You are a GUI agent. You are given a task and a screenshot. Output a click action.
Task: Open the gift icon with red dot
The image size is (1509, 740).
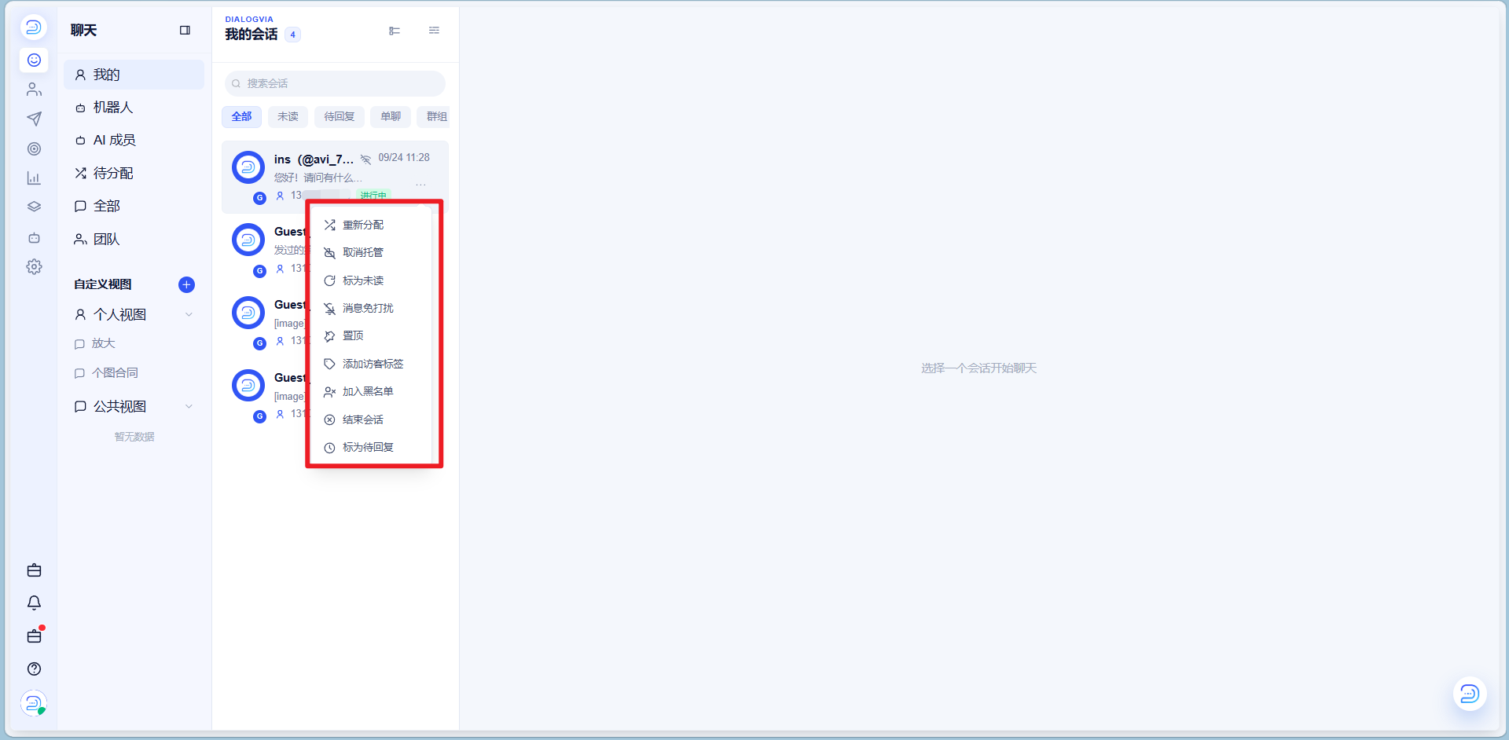(34, 636)
